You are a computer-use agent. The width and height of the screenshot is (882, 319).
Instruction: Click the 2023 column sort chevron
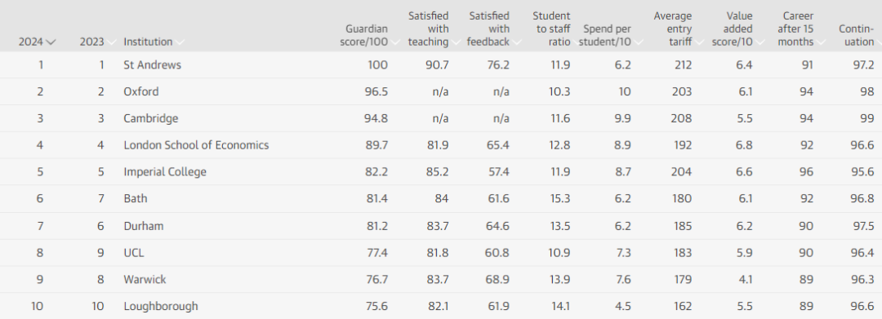point(112,42)
